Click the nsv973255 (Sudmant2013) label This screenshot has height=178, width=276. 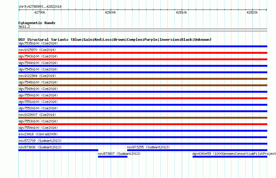[x=148, y=147]
